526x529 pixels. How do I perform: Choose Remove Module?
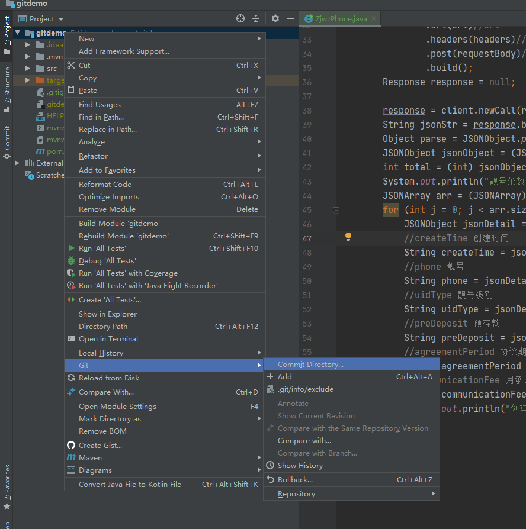(165, 209)
